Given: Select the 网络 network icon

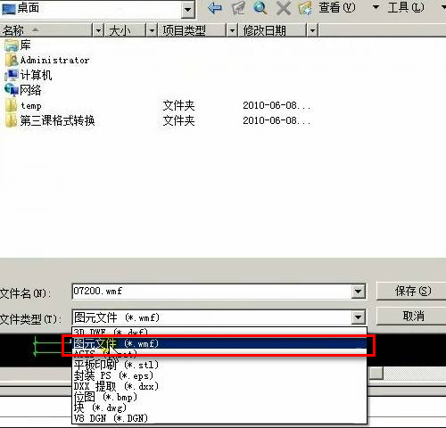Looking at the screenshot, I should click(12, 89).
